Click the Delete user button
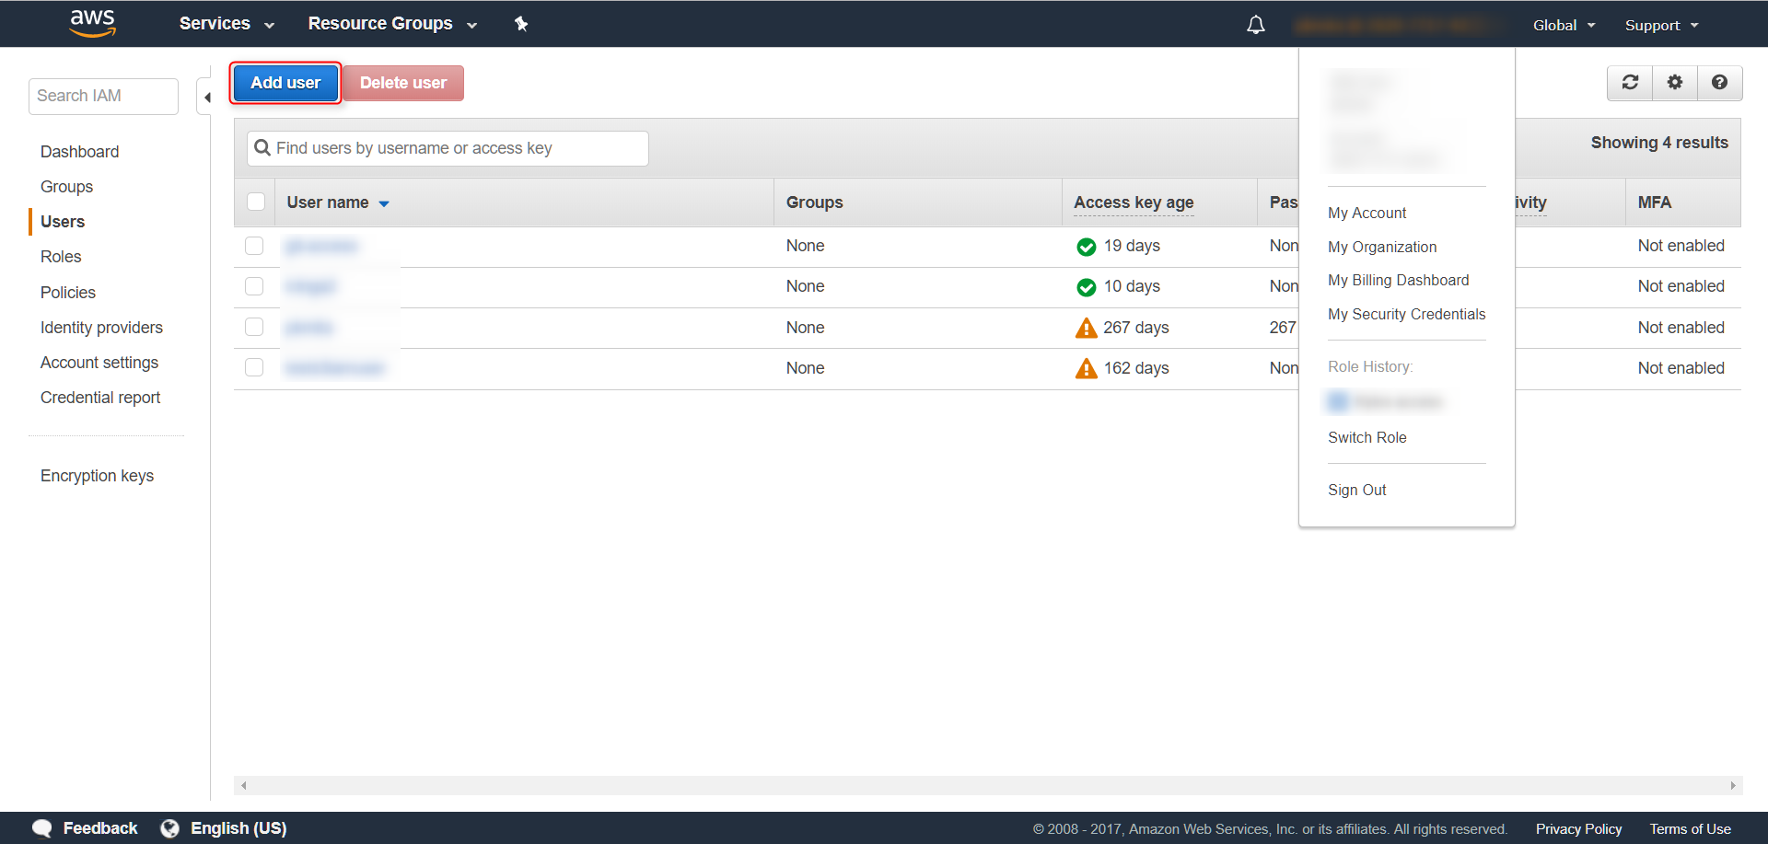Screen dimensions: 1768x844 (x=403, y=83)
